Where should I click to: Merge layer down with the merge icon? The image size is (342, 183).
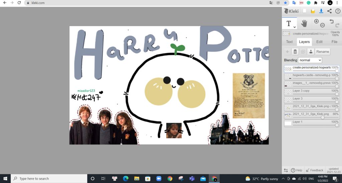point(311,52)
